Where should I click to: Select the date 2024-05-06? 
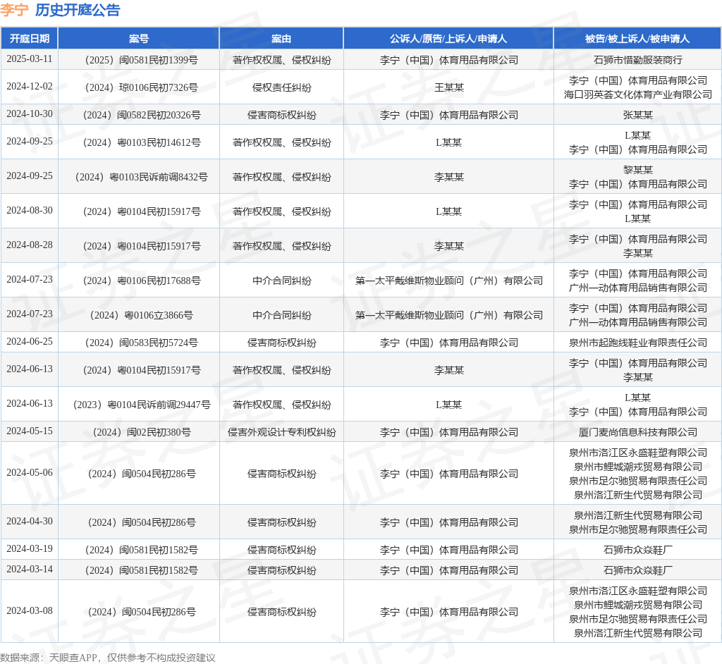pyautogui.click(x=30, y=473)
